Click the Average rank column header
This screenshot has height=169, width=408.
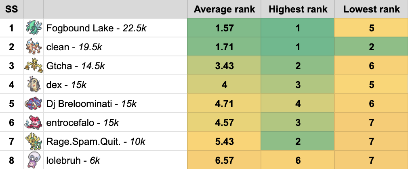(x=224, y=9)
